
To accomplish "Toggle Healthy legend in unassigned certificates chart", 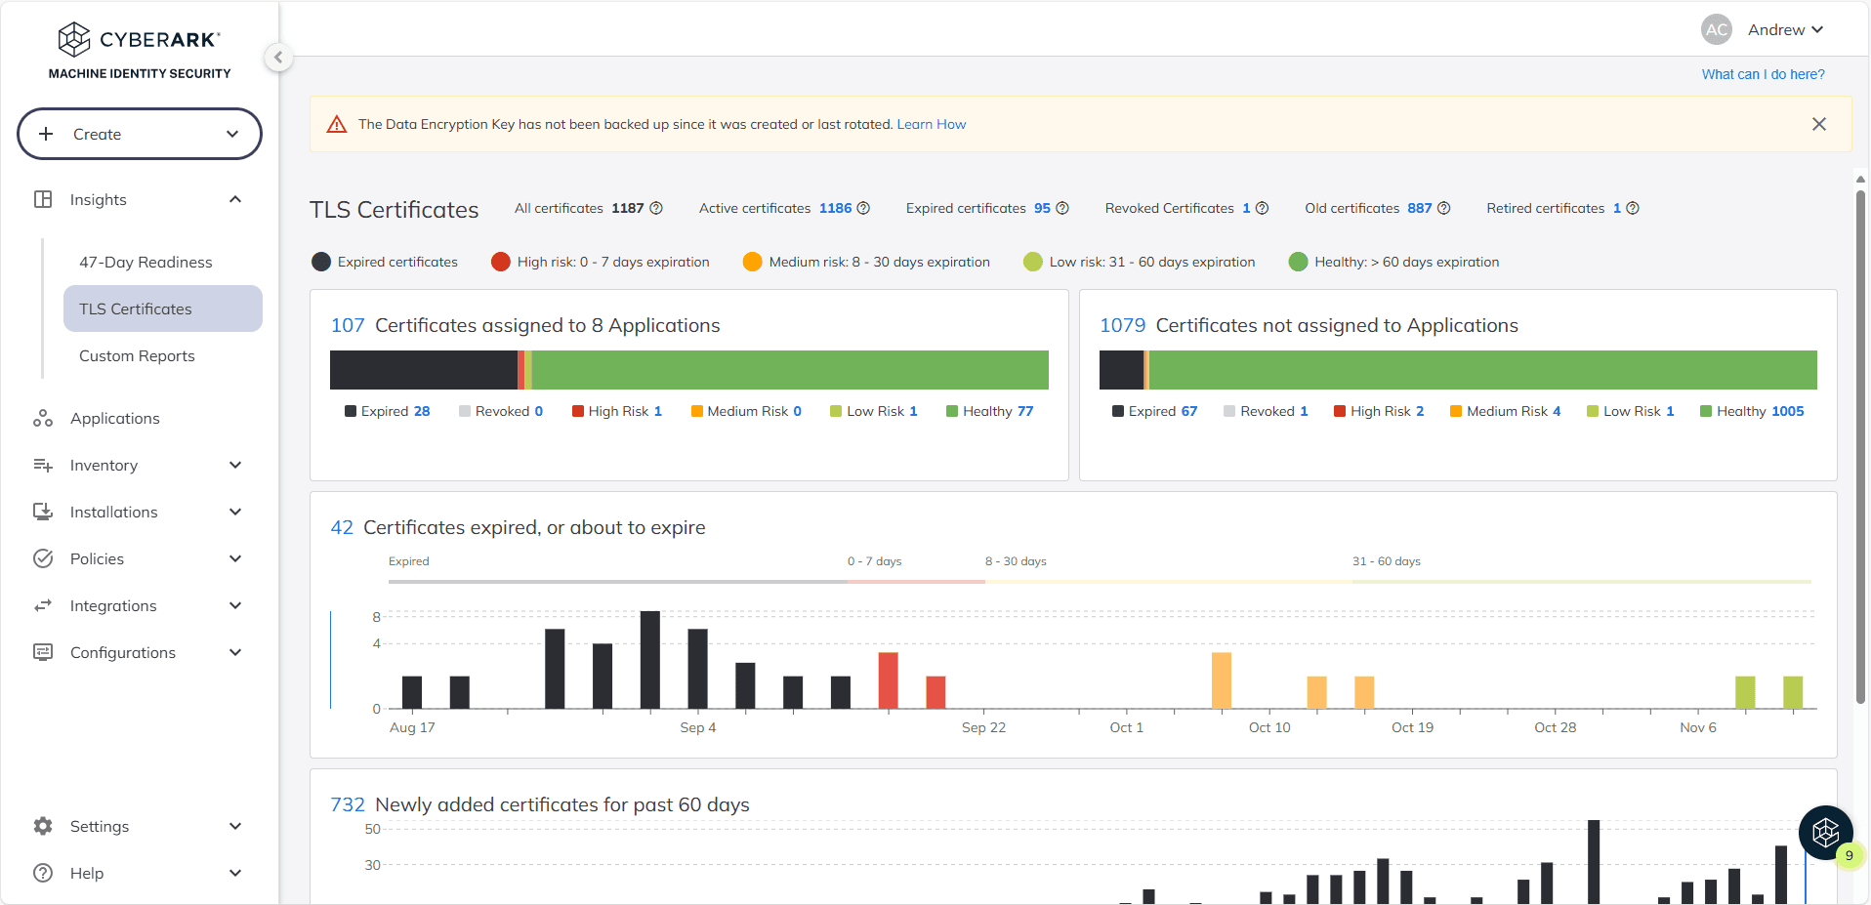I will point(1752,411).
